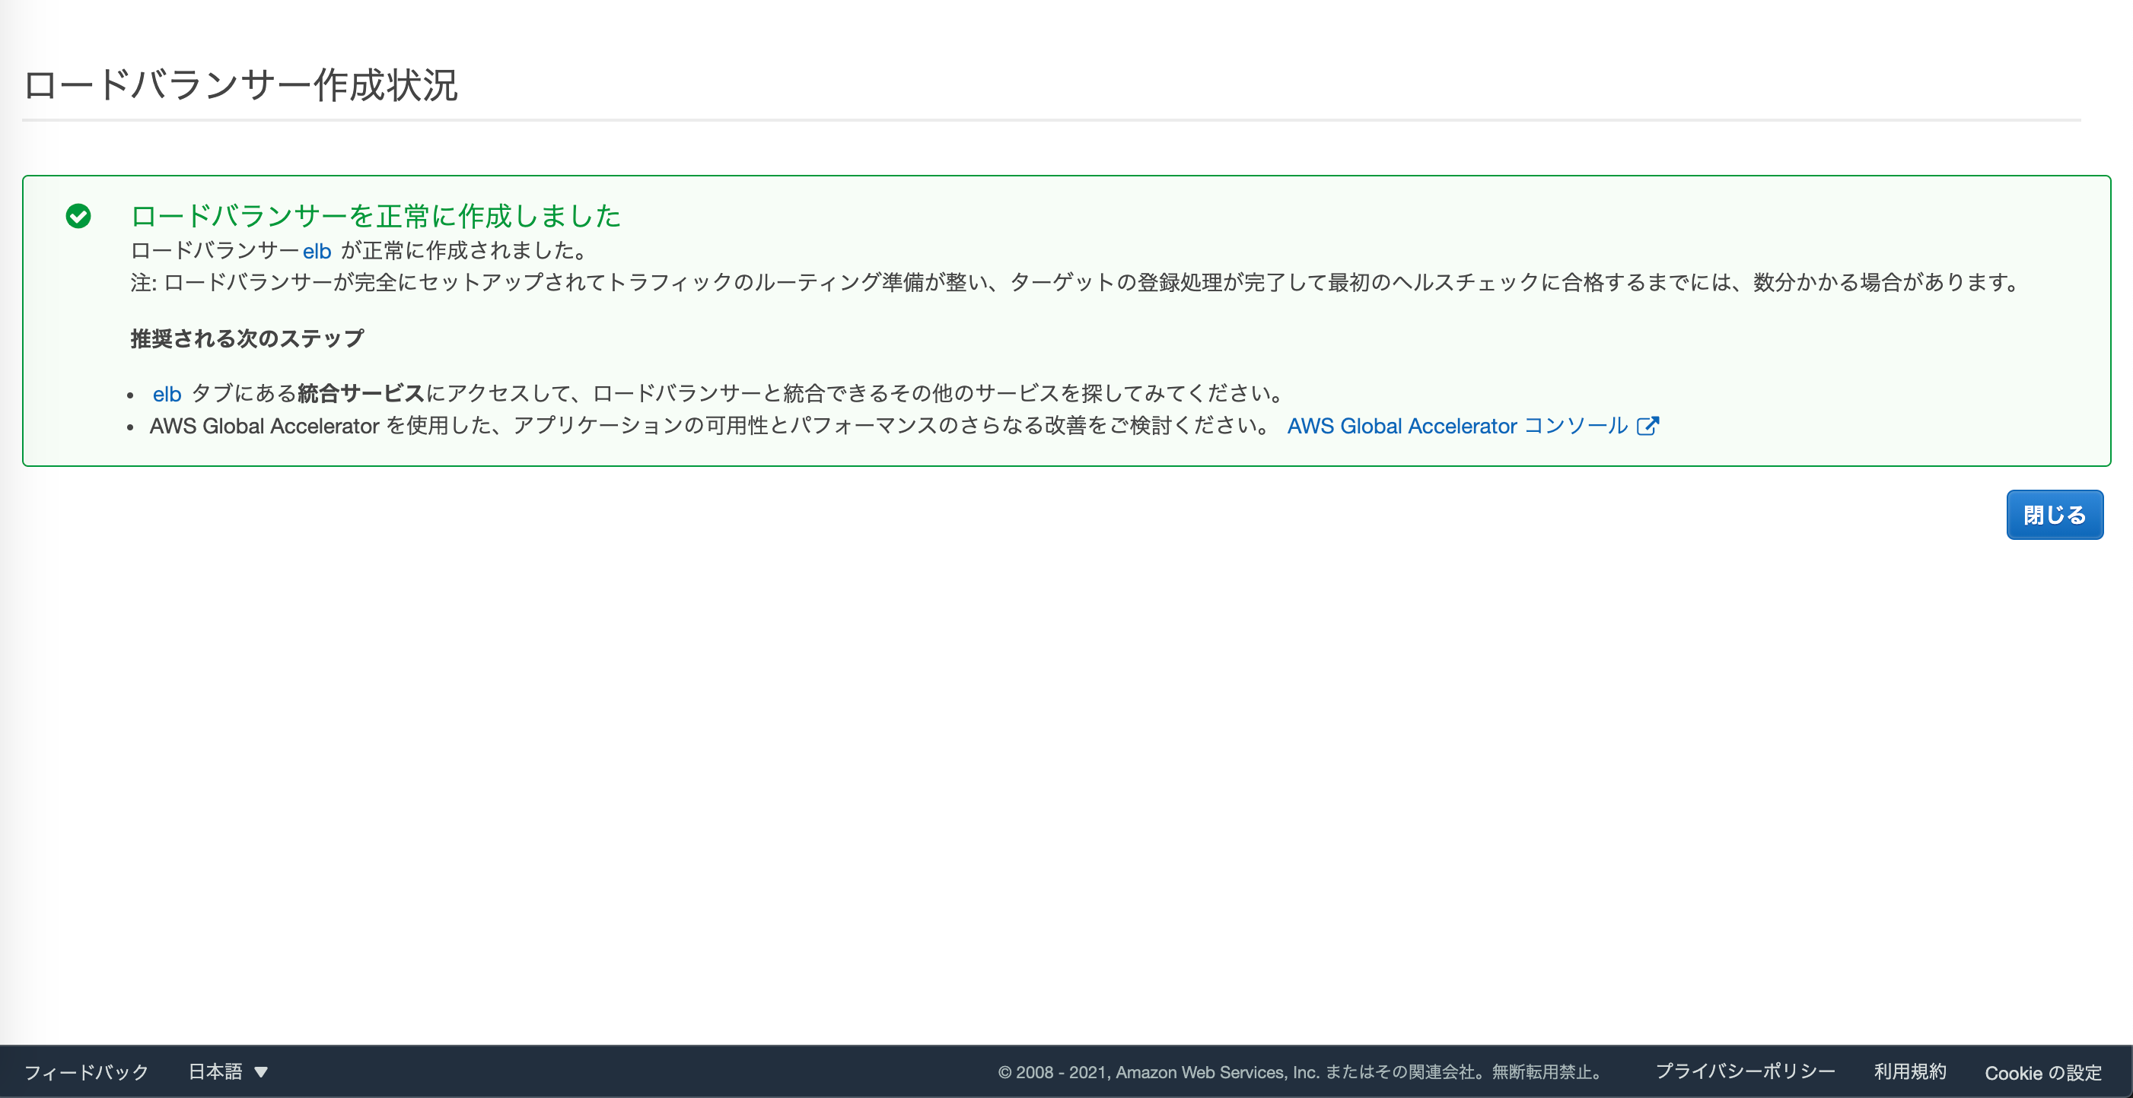
Task: Open the Cookie の設定 link
Action: point(2042,1072)
